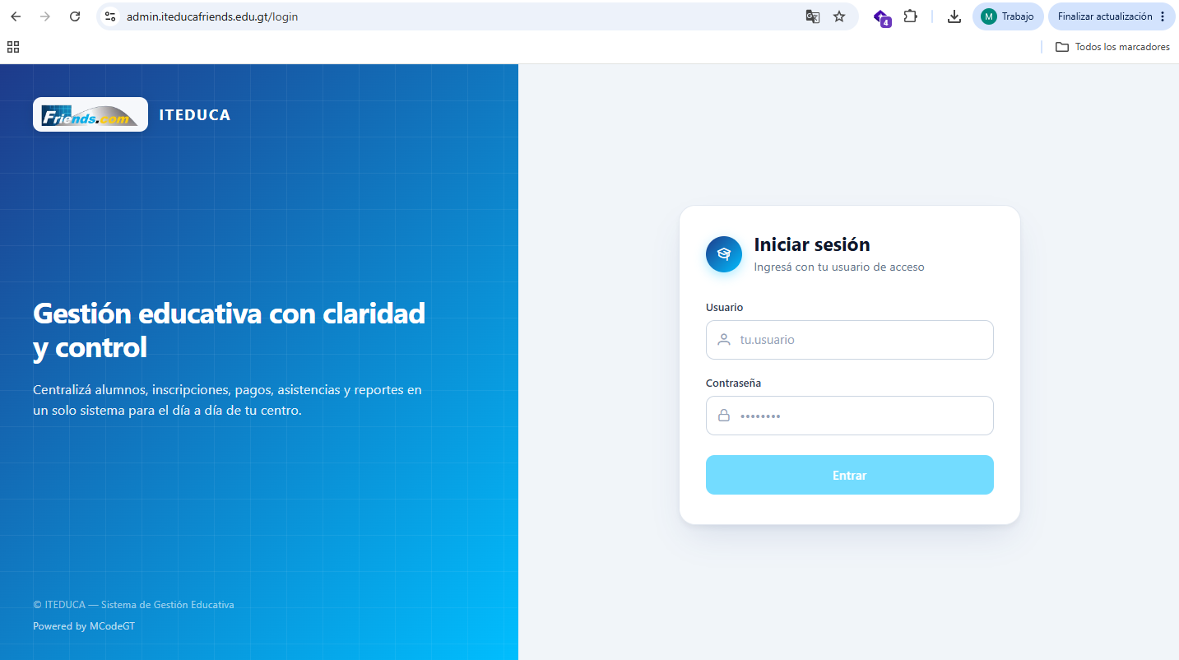Viewport: 1179px width, 660px height.
Task: View site information icon in address bar
Action: click(x=110, y=16)
